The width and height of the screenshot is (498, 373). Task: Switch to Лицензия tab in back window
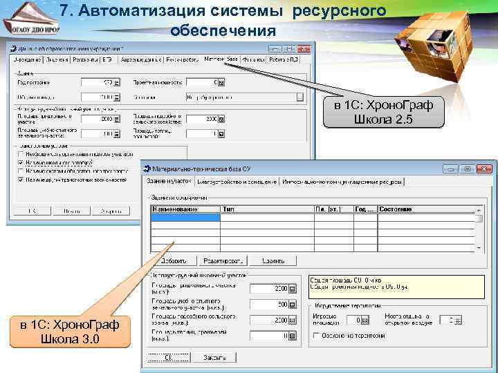pos(57,59)
